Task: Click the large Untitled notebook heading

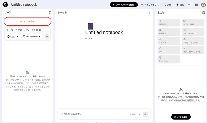Action: pyautogui.click(x=104, y=32)
